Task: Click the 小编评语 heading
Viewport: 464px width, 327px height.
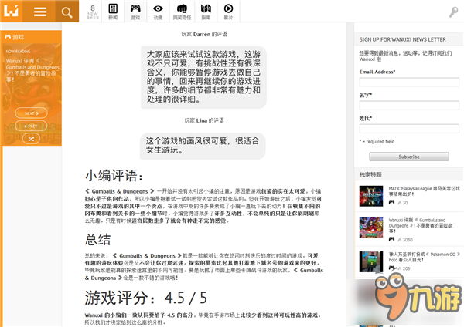Action: click(x=114, y=176)
